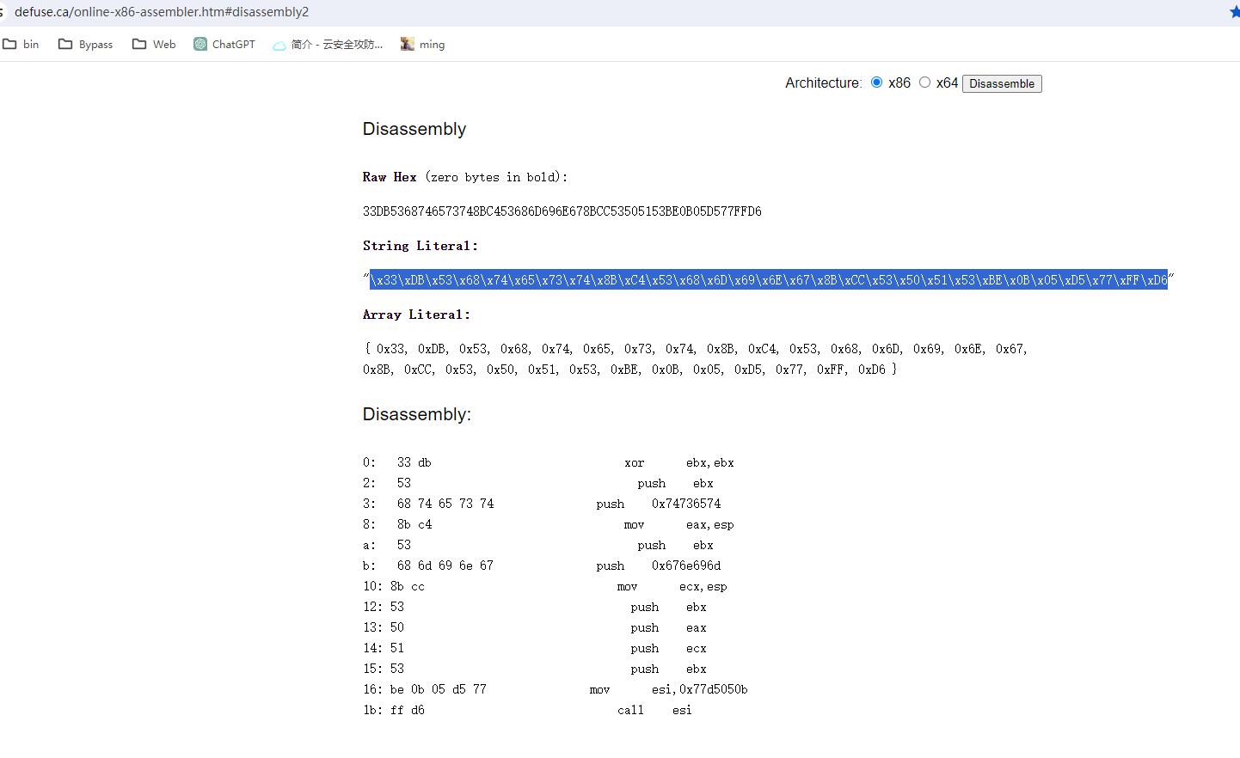Open the Bypass bookmarks folder

click(x=85, y=45)
